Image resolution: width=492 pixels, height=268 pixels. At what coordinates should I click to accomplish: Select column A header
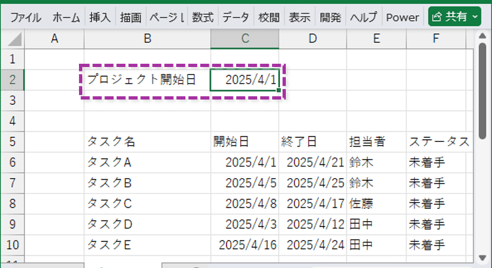55,39
